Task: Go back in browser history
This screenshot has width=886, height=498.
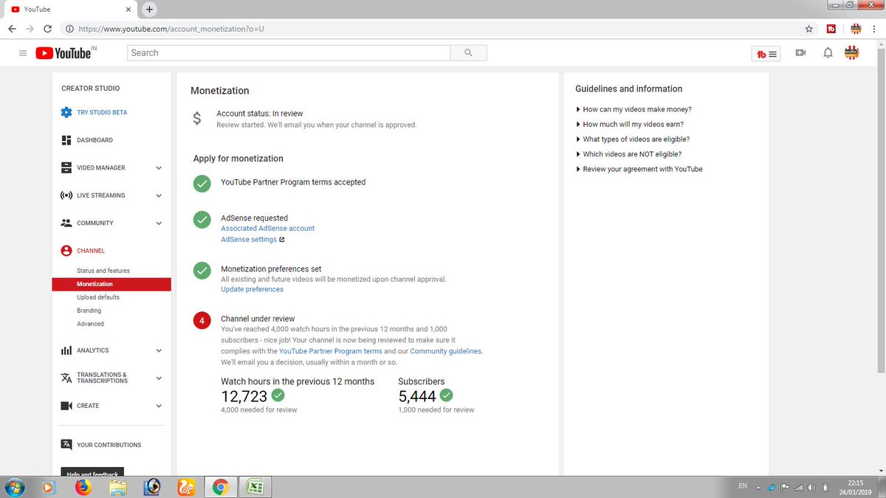Action: 11,29
